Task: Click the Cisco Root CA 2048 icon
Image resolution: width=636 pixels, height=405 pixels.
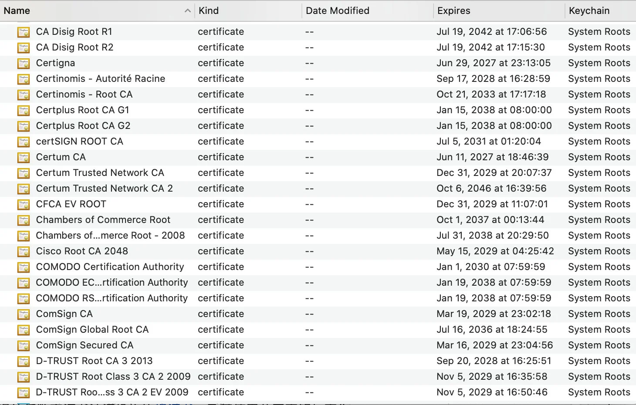Action: [24, 251]
